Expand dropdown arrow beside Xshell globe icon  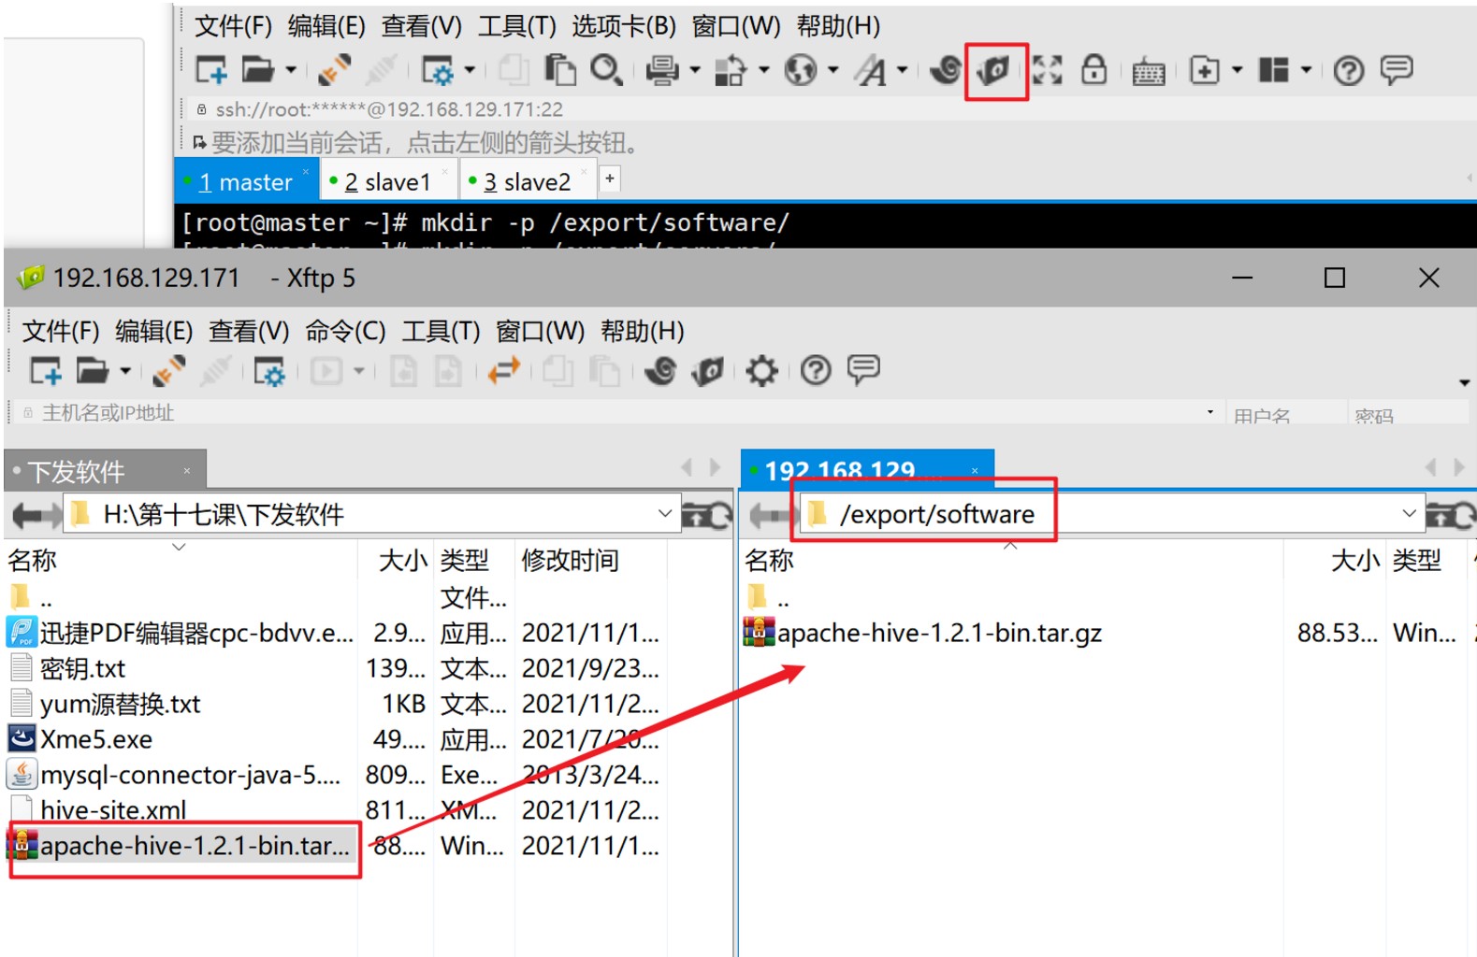point(833,70)
